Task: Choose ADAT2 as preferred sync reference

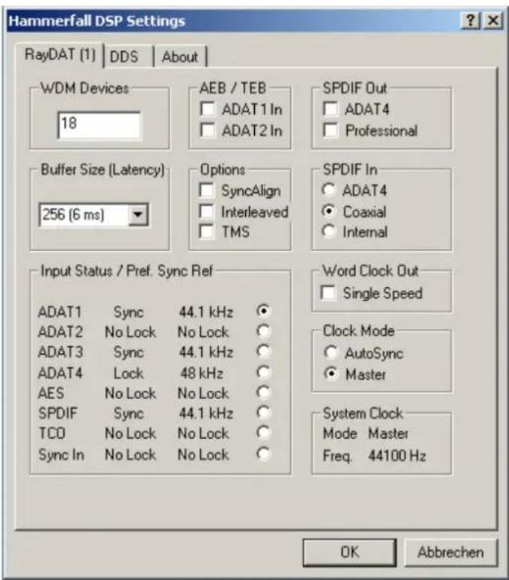Action: tap(264, 331)
